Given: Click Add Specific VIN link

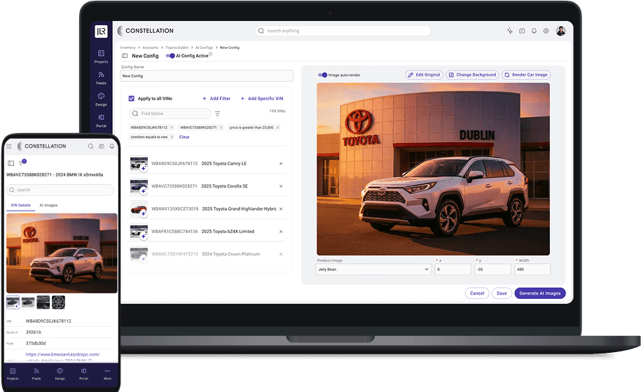Looking at the screenshot, I should point(262,99).
